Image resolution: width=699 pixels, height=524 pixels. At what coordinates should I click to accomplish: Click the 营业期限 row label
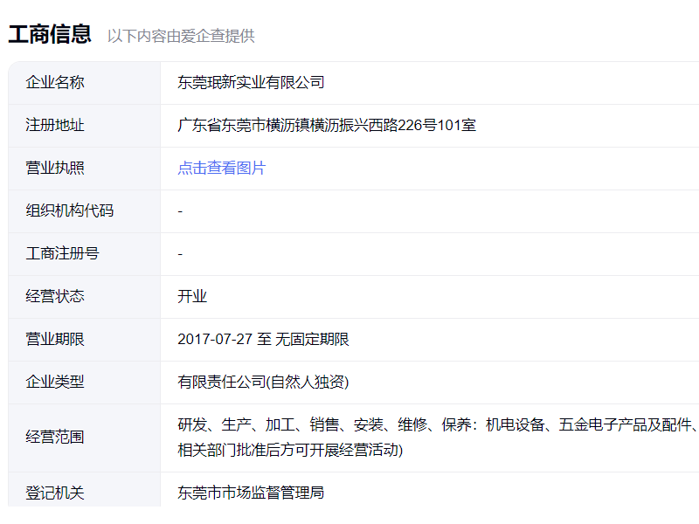click(55, 340)
